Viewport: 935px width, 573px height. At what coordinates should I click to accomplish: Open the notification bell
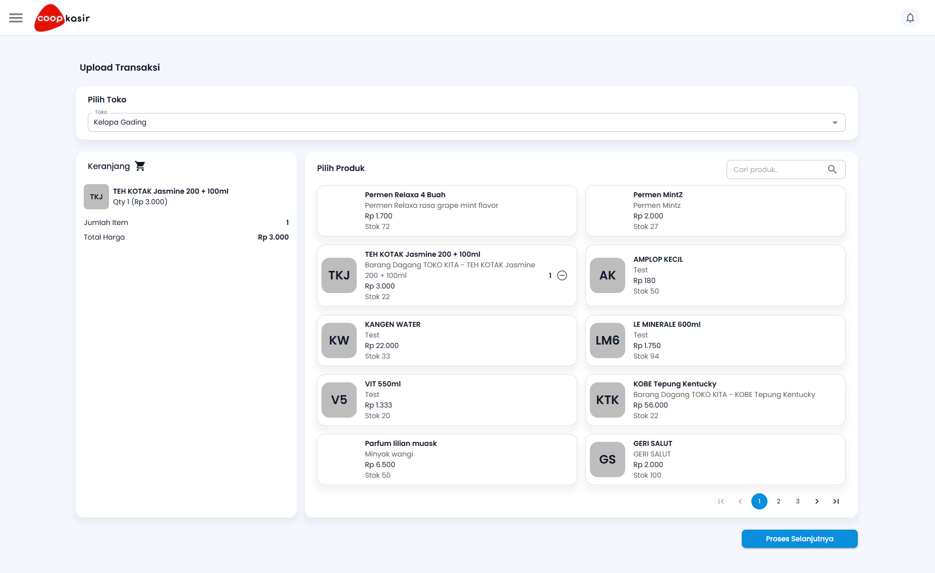[910, 17]
